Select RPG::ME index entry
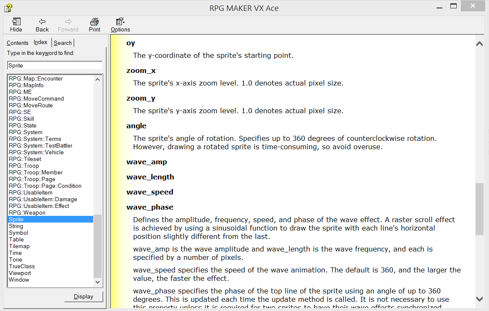This screenshot has width=489, height=311. [20, 92]
